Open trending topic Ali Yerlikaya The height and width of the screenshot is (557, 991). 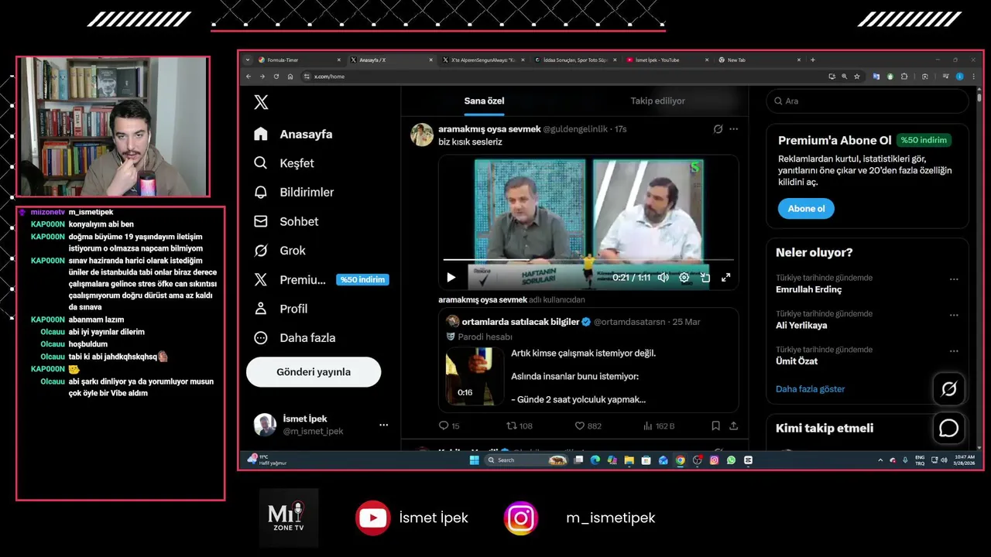click(x=801, y=325)
